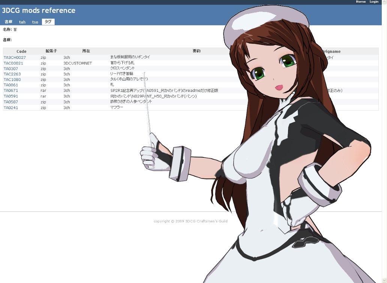Click the 要約 column header
This screenshot has height=283, width=387.
coord(196,51)
